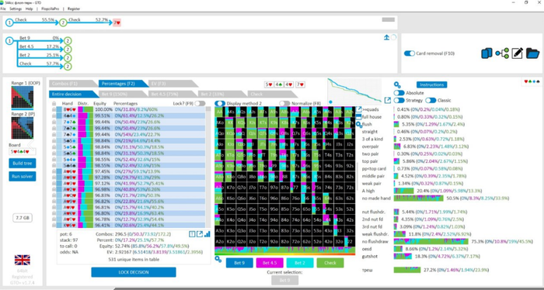This screenshot has width=544, height=290.
Task: Click the gray Bet 9 current selection button
Action: pyautogui.click(x=284, y=281)
